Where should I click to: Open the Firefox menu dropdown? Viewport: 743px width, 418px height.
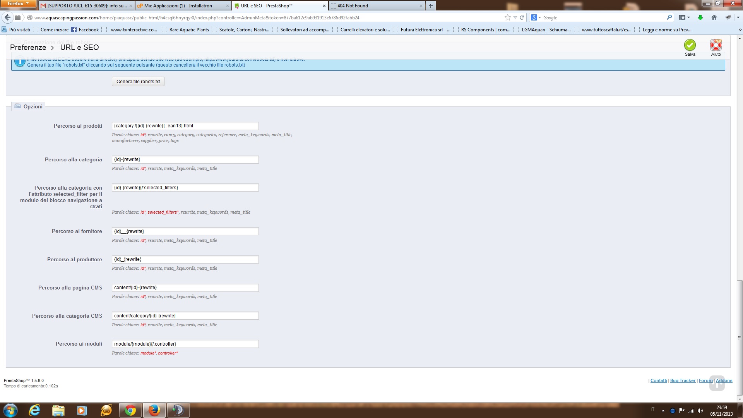18,3
